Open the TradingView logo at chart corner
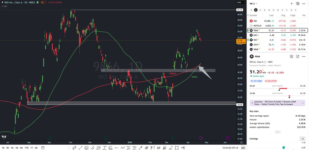Image resolution: width=309 pixels, height=150 pixels. [4, 137]
